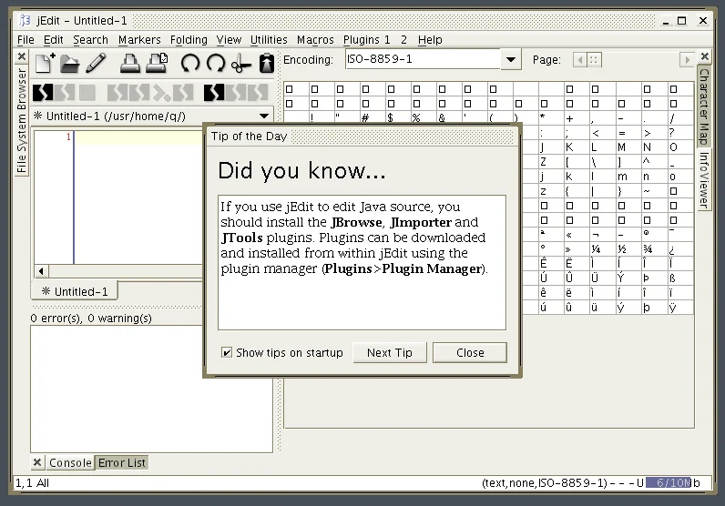The height and width of the screenshot is (506, 725).
Task: Click the clipboard Paste icon
Action: tap(266, 63)
